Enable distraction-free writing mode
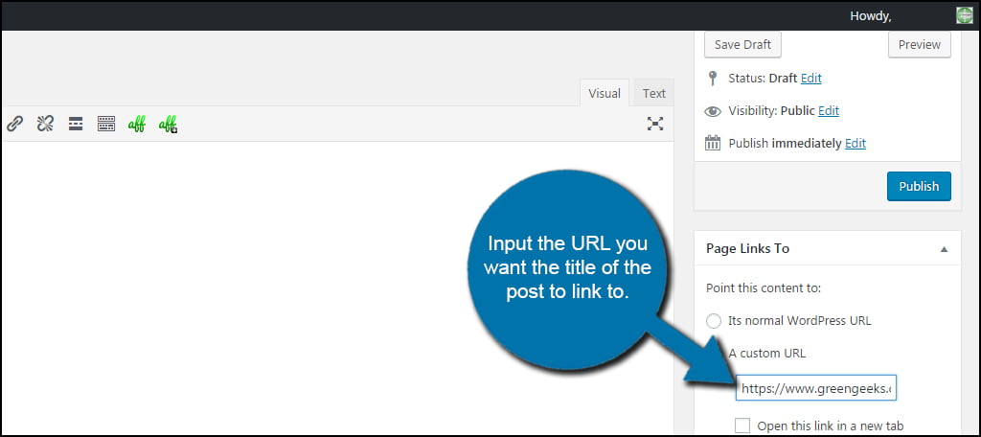 pos(655,124)
